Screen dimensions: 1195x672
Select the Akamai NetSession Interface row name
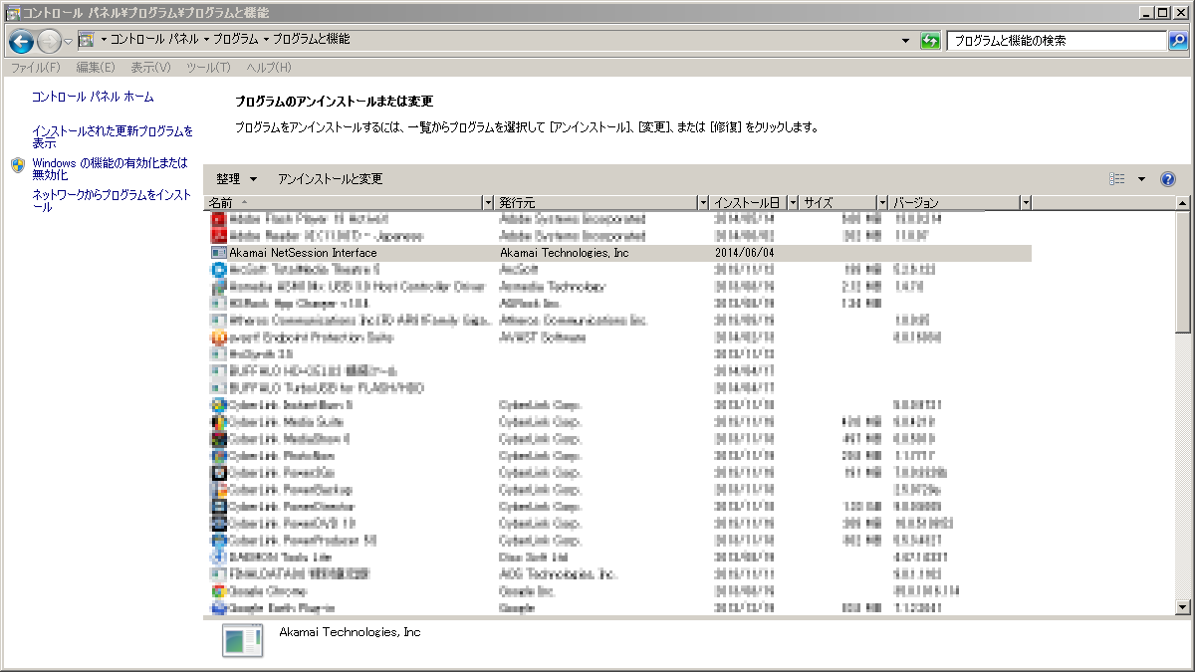tap(303, 253)
